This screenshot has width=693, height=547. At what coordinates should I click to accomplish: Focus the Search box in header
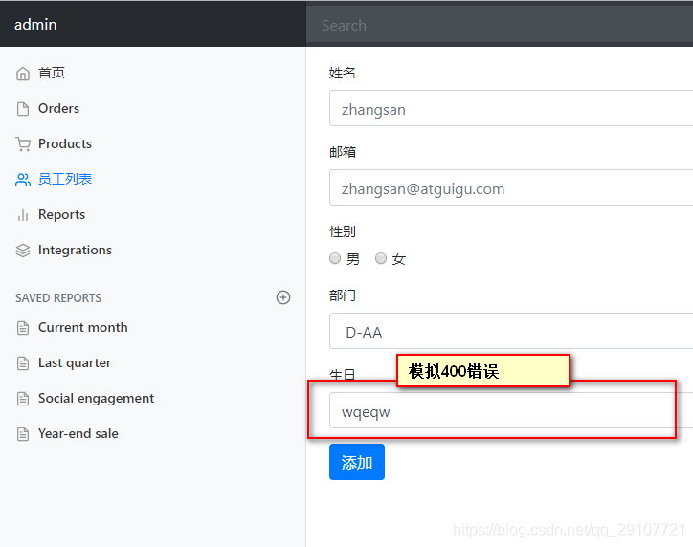click(x=500, y=25)
